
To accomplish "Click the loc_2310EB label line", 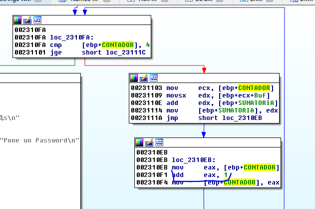I will pyautogui.click(x=190, y=160).
